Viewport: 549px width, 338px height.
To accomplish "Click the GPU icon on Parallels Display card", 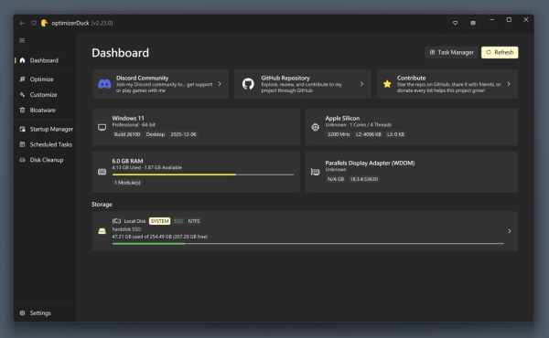I will coord(315,172).
